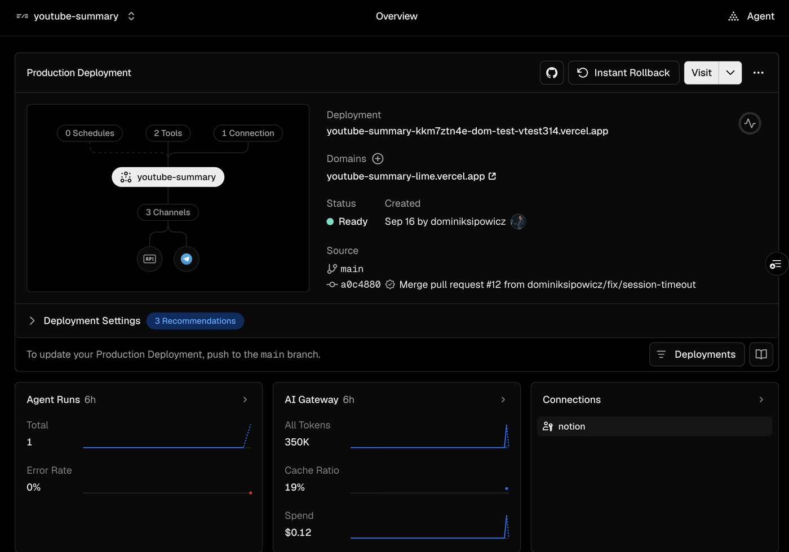Screen dimensions: 789x552
Task: Select the 0 Schedules node
Action: click(90, 133)
